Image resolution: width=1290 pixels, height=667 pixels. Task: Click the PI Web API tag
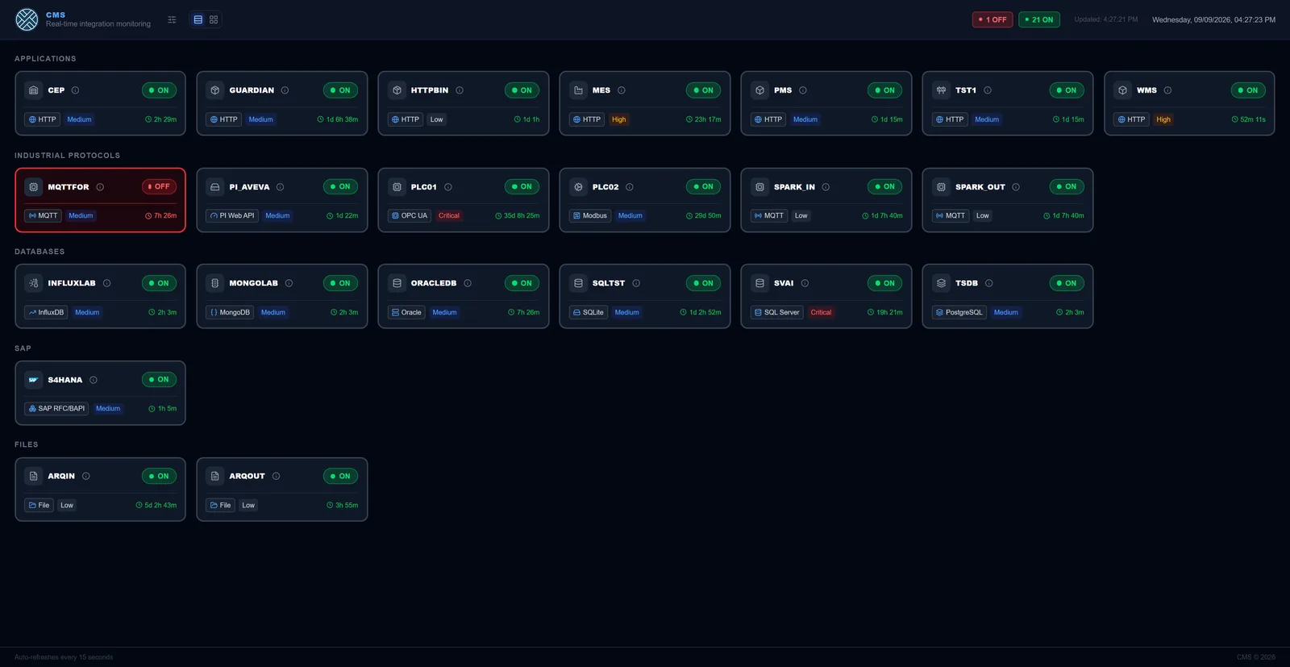(232, 215)
